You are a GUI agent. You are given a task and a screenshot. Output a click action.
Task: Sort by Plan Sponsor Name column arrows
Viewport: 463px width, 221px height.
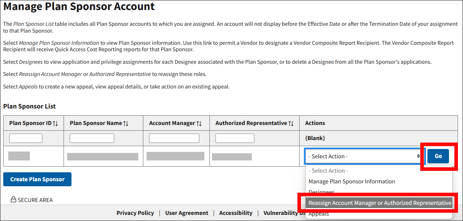126,123
